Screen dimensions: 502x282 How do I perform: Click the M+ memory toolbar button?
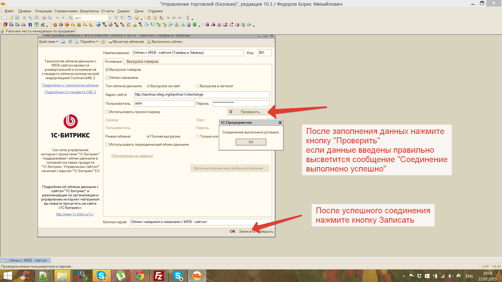point(174,18)
